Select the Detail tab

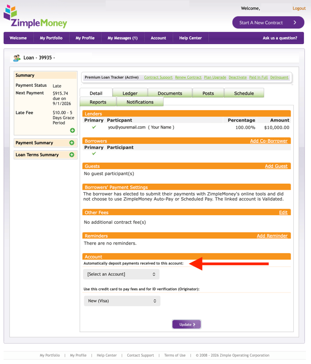coord(96,93)
